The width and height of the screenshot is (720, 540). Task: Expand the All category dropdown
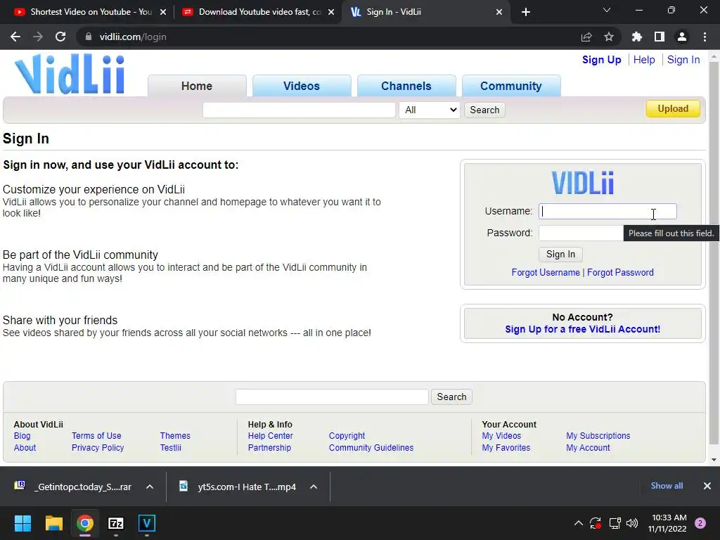(430, 110)
